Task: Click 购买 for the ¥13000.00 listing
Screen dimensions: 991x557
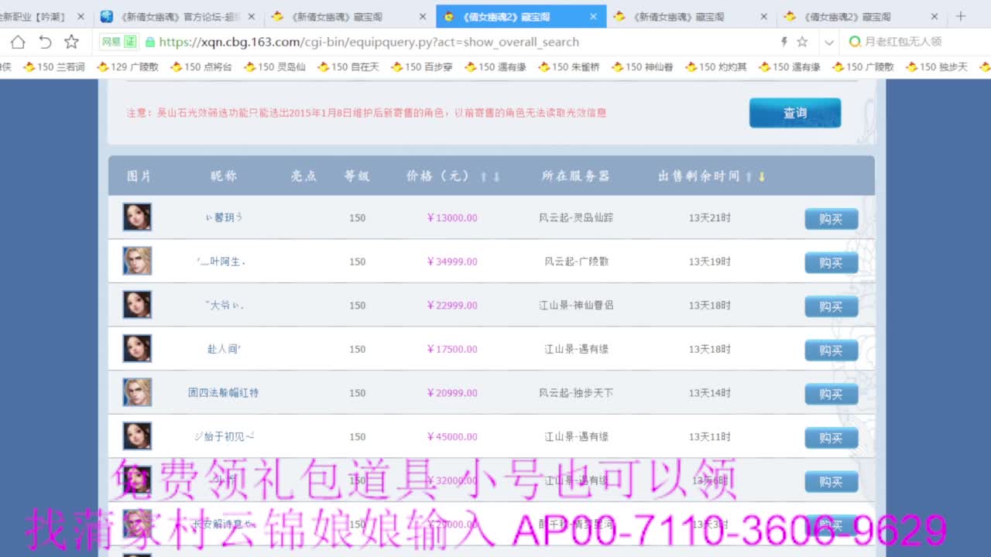Action: (x=831, y=218)
